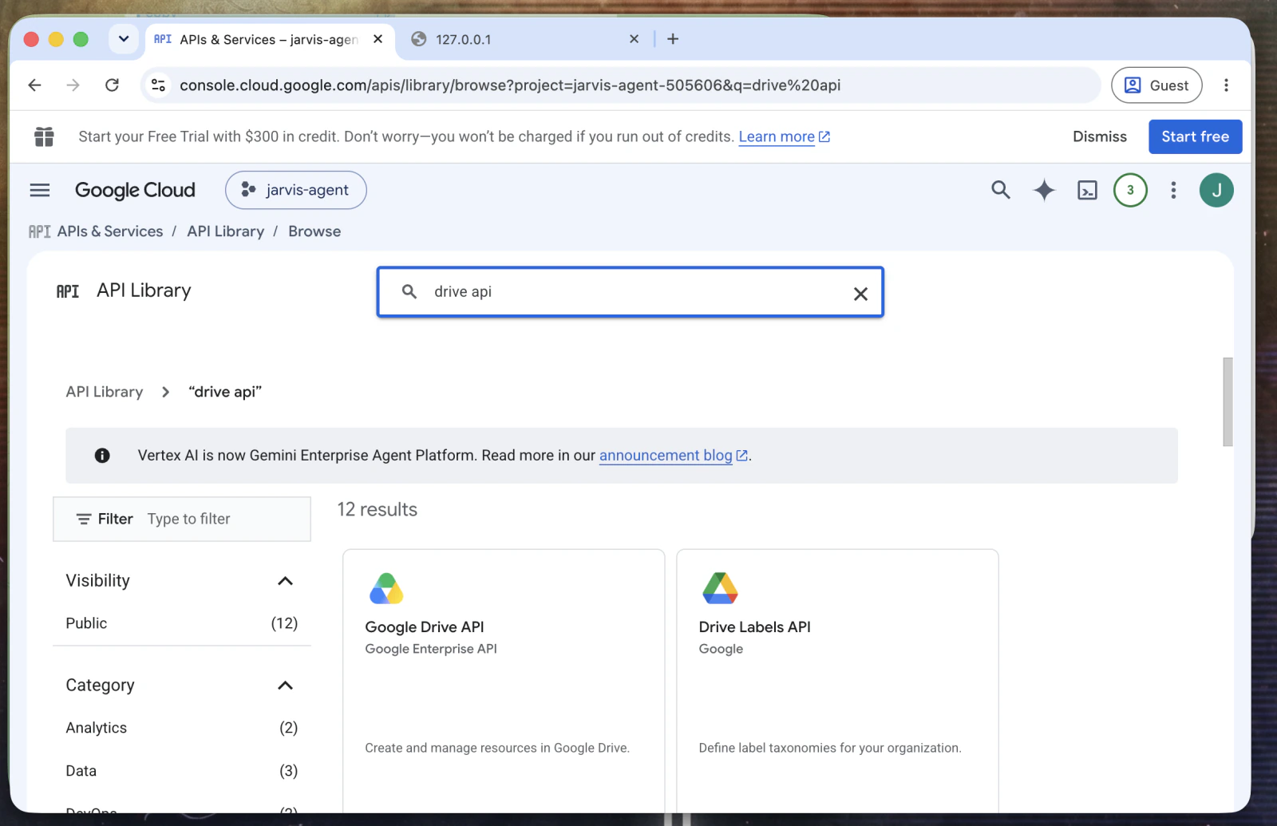Viewport: 1277px width, 826px height.
Task: Click the Google Drive API logo icon
Action: point(386,589)
